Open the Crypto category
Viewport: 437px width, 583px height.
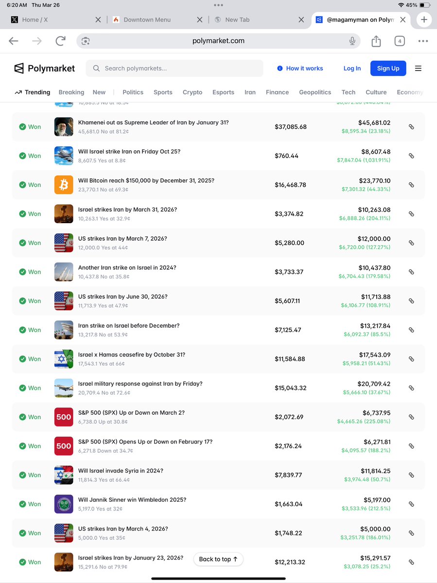192,92
